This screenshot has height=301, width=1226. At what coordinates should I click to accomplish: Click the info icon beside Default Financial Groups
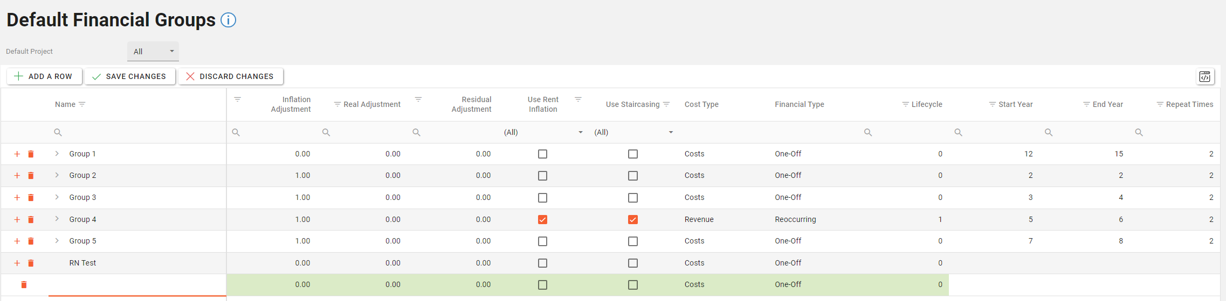tap(228, 20)
